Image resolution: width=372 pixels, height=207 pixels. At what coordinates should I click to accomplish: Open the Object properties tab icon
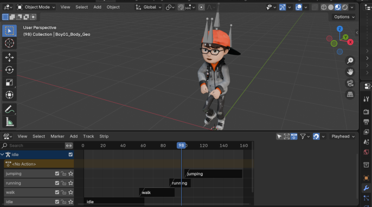366,178
